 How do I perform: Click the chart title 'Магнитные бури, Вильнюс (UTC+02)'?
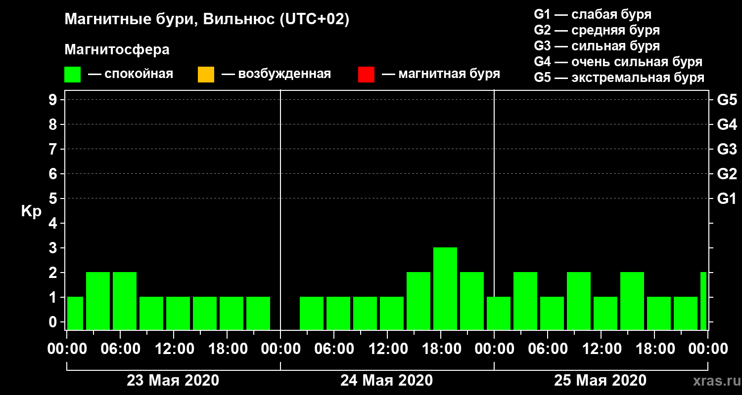coord(207,20)
